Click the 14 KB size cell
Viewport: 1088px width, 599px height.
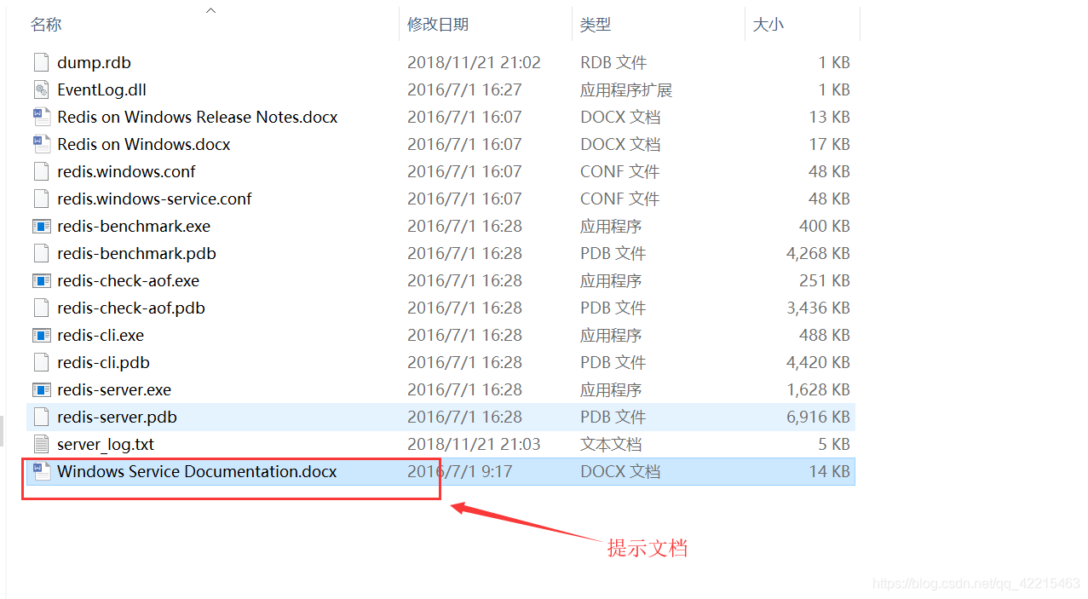pos(829,471)
